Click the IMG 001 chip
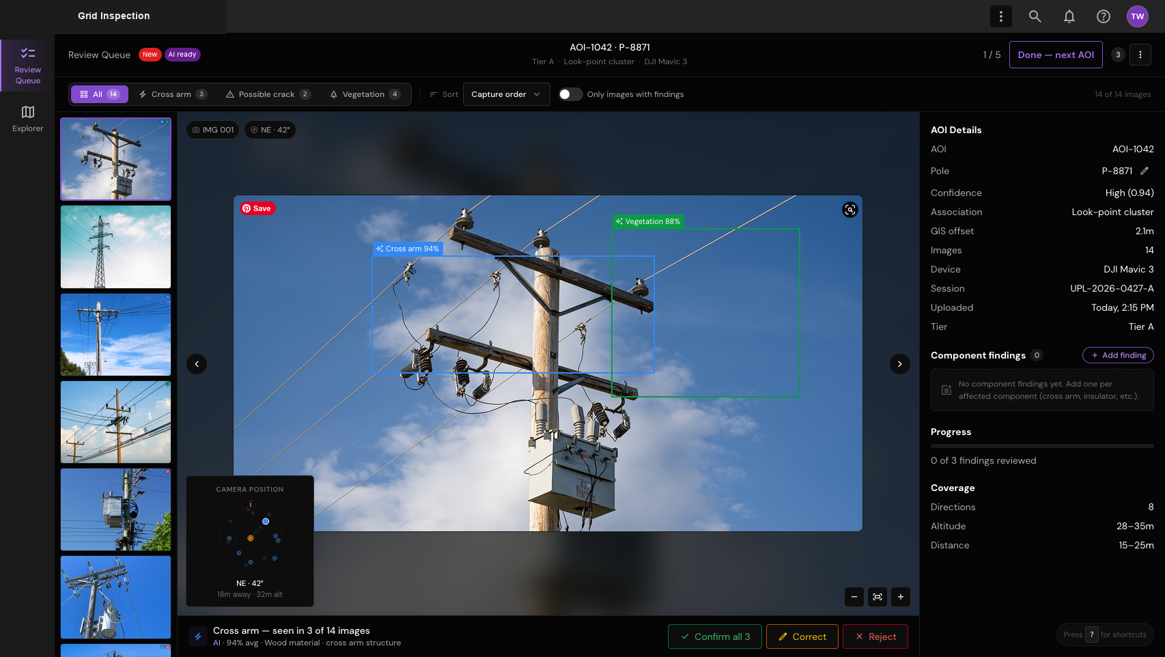This screenshot has width=1165, height=657. click(x=213, y=130)
